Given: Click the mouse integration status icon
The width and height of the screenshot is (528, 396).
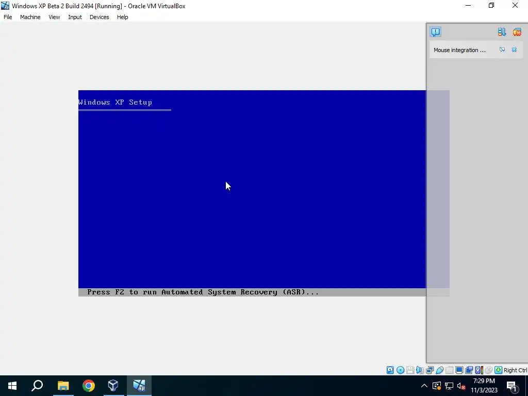Looking at the screenshot, I should coord(489,370).
